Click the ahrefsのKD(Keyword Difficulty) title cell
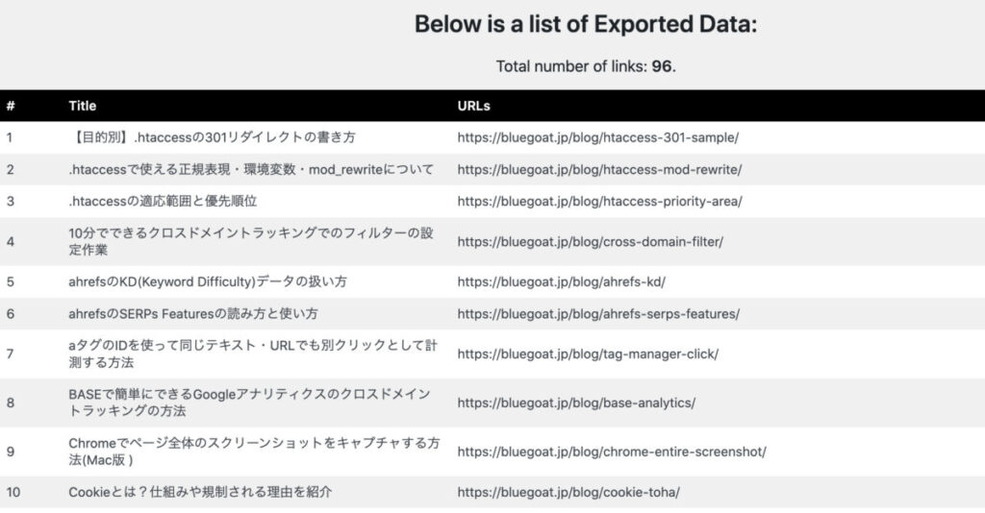 click(208, 281)
